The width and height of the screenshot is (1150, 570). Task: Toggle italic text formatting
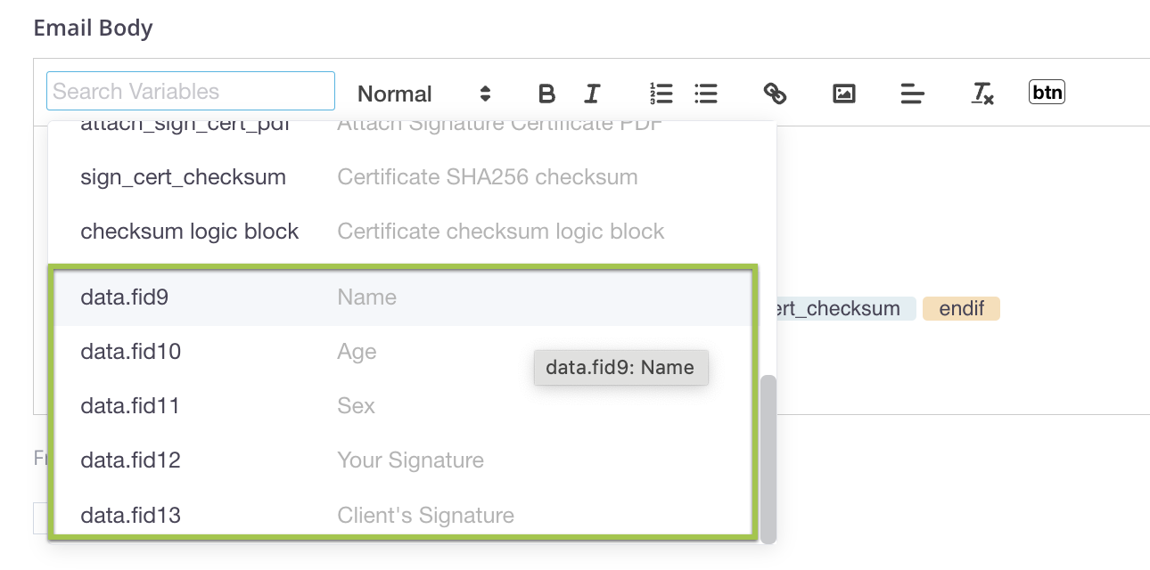pyautogui.click(x=592, y=94)
